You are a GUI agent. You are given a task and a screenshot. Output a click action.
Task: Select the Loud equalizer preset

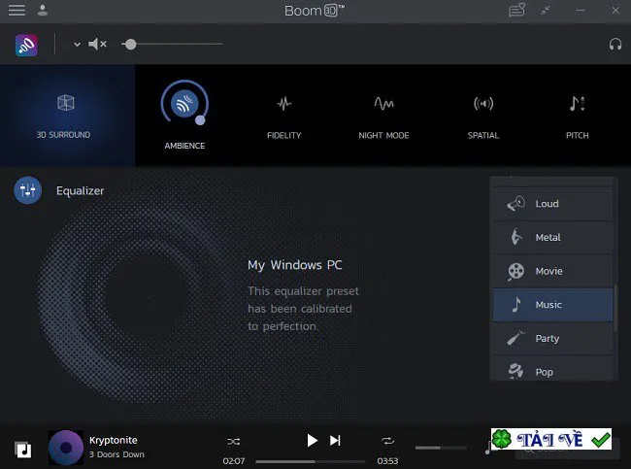pos(552,204)
